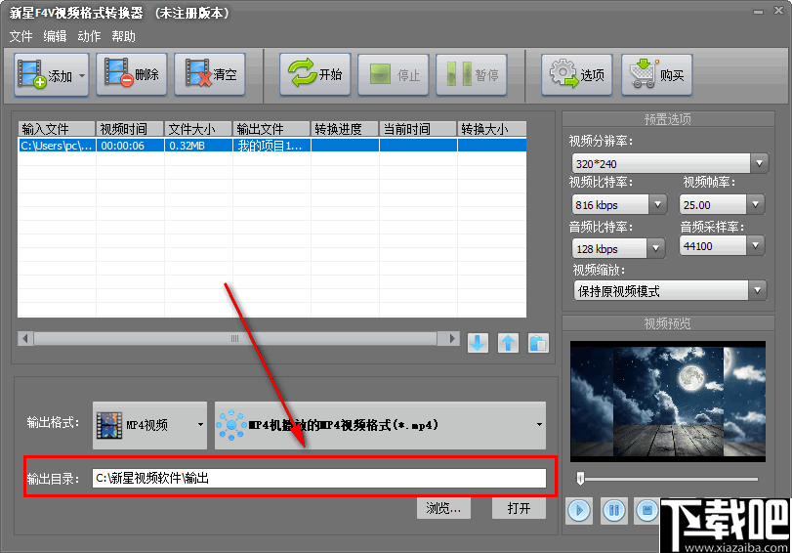Click the move up arrow icon

tap(508, 343)
